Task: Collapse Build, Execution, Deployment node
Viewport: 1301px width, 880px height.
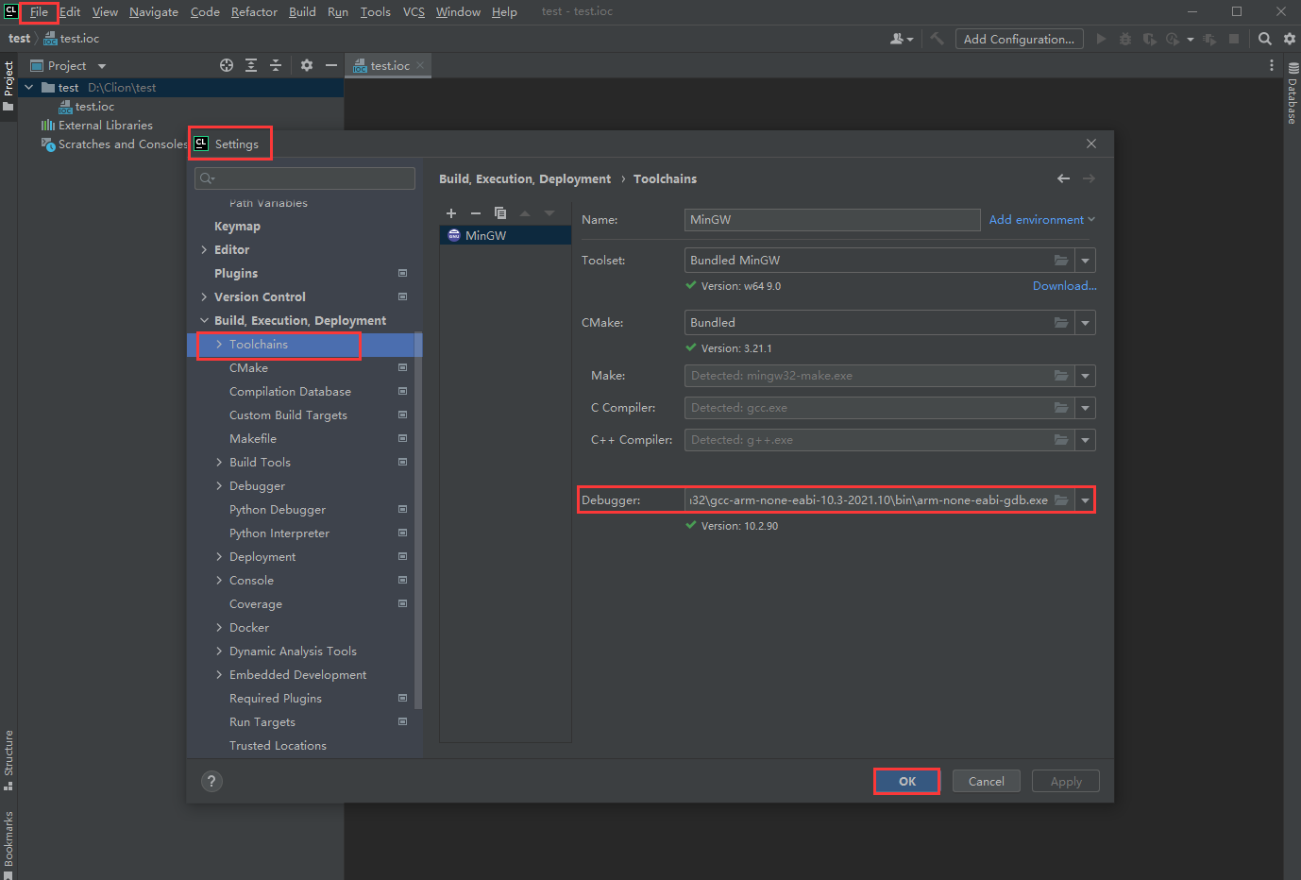Action: click(204, 320)
